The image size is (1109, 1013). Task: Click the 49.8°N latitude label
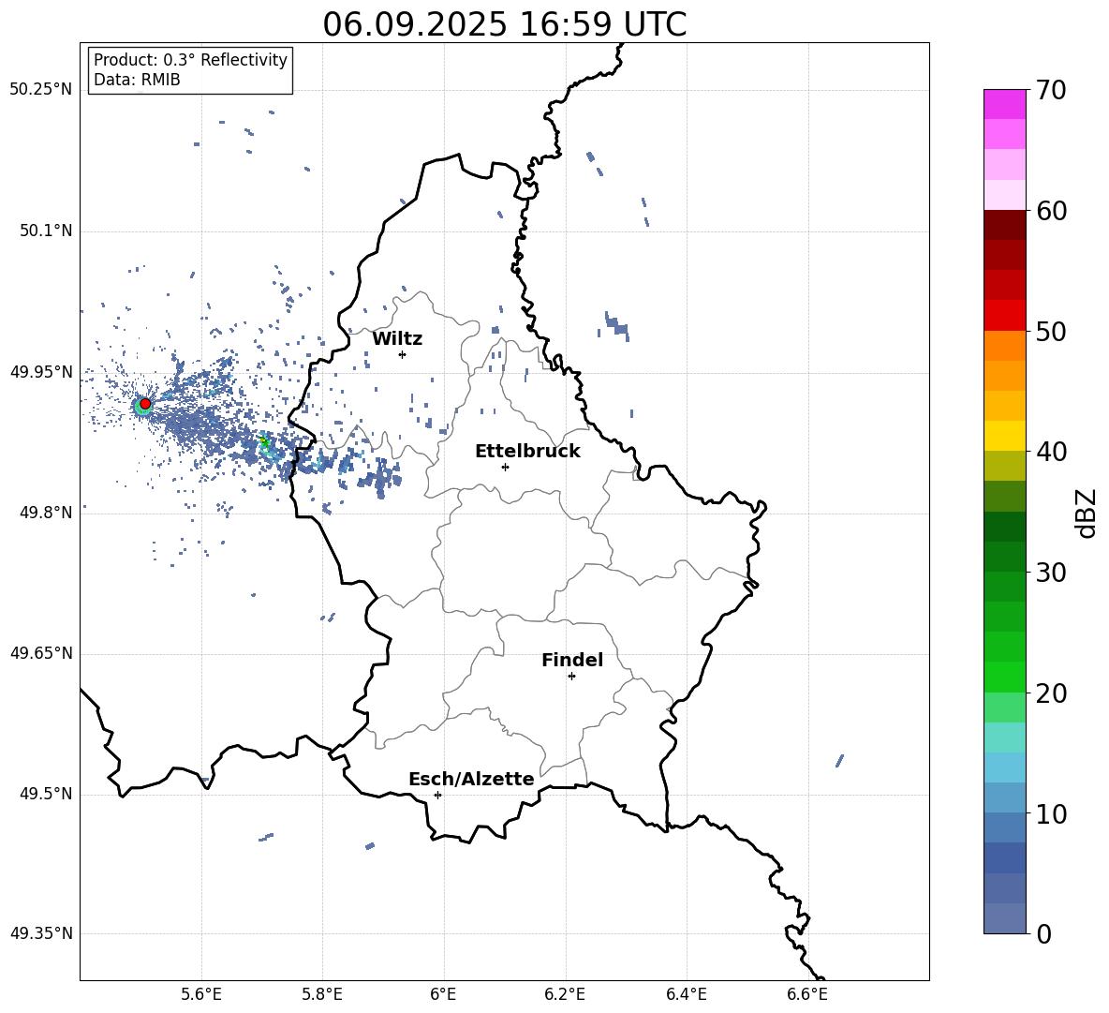[46, 513]
